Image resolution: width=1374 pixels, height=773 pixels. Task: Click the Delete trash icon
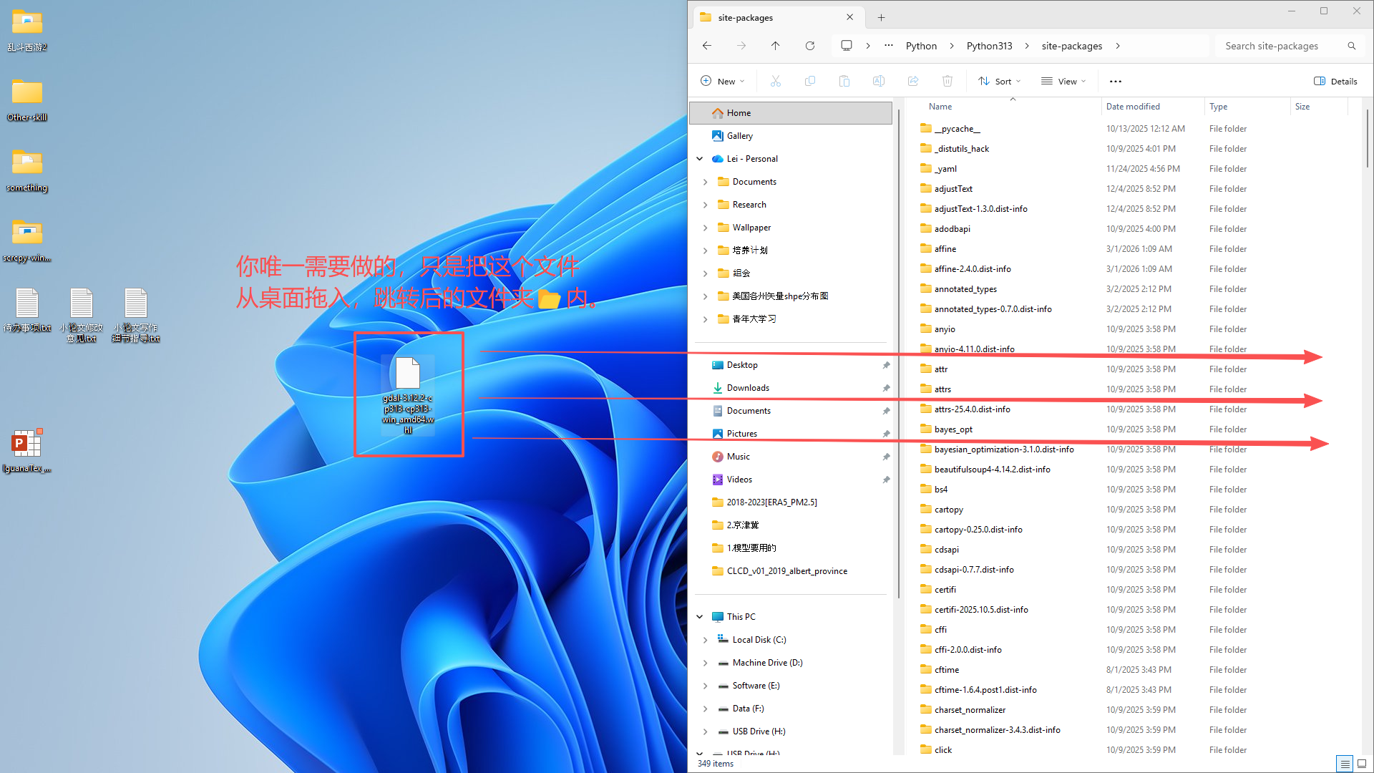(x=947, y=81)
